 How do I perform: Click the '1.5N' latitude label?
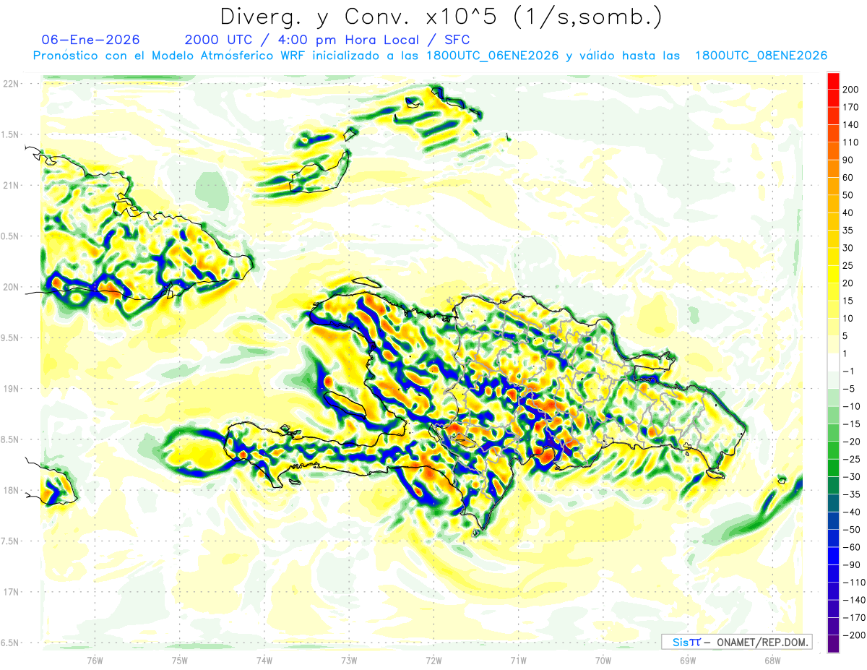click(12, 134)
